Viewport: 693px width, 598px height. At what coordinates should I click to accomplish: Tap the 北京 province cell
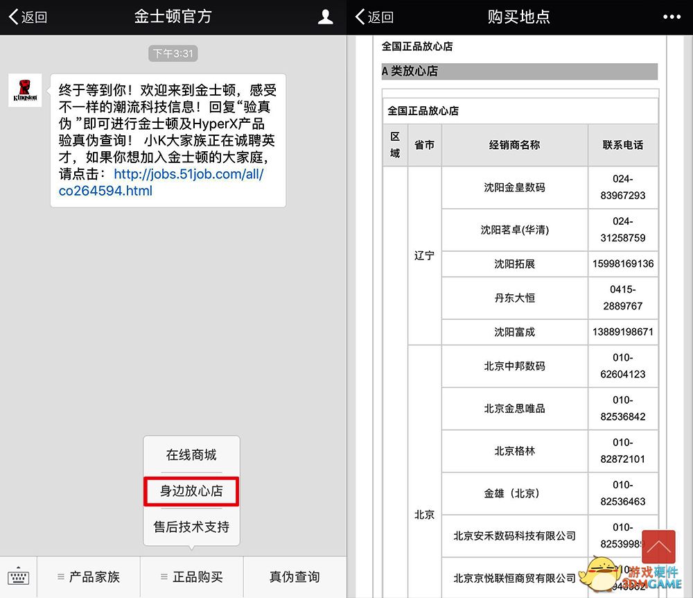coord(424,515)
